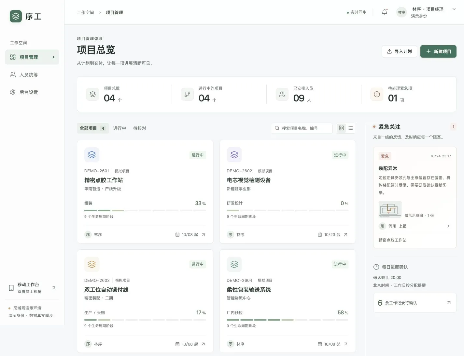Click the notification bell icon
The width and height of the screenshot is (464, 356).
385,12
